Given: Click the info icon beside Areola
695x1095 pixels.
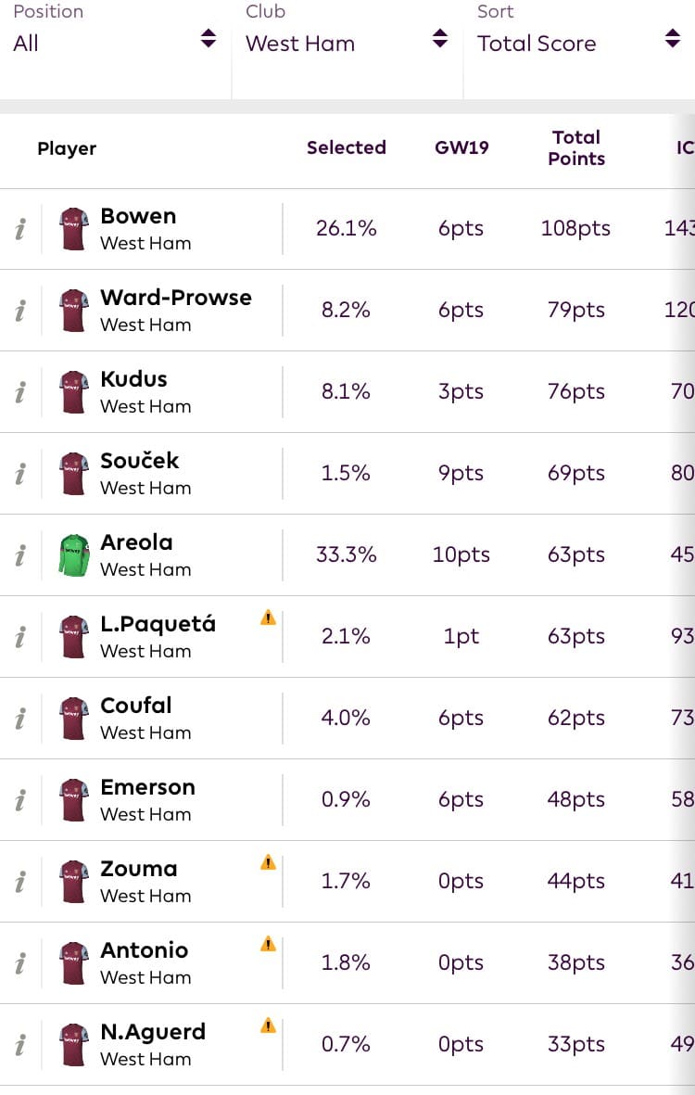Looking at the screenshot, I should point(20,555).
